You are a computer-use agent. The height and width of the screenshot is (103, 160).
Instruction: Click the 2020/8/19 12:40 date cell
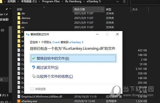[85, 101]
